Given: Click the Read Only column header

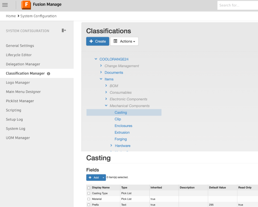Looking at the screenshot, I should coord(245,187).
